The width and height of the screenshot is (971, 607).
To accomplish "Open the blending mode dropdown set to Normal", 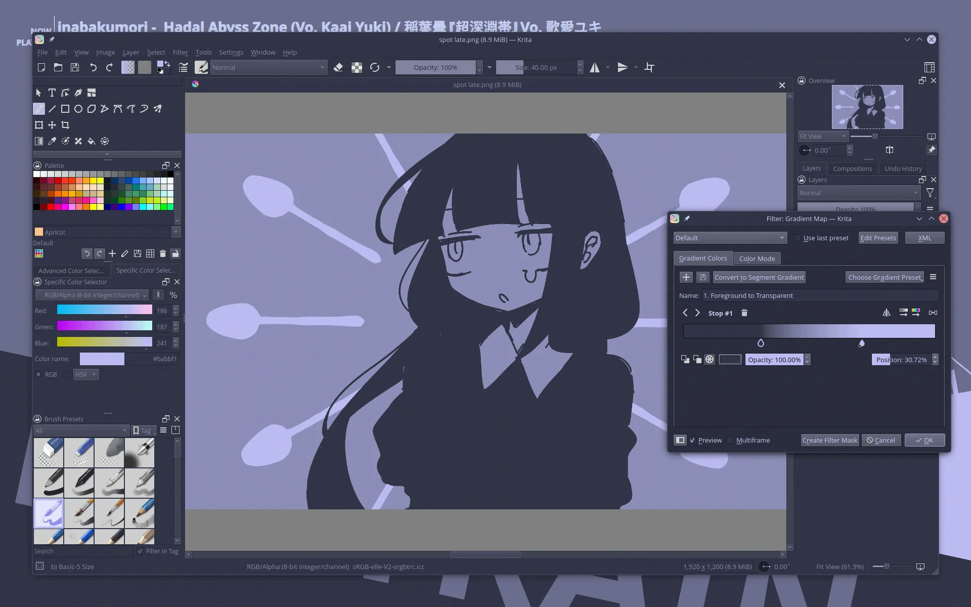I will [x=268, y=67].
